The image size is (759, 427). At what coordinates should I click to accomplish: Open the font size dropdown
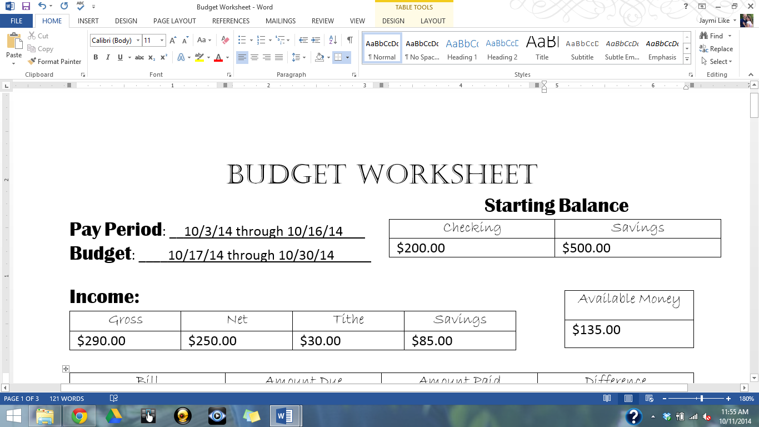coord(163,40)
